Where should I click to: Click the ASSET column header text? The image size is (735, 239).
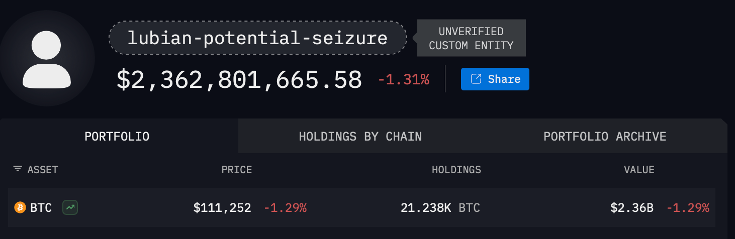(x=43, y=170)
